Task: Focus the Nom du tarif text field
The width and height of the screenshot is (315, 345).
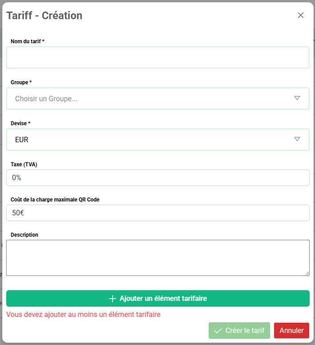Action: (x=157, y=57)
